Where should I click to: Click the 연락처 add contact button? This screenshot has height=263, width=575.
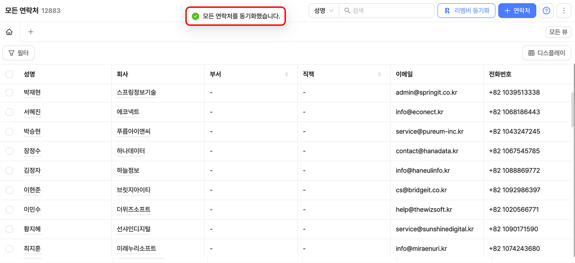tap(517, 11)
